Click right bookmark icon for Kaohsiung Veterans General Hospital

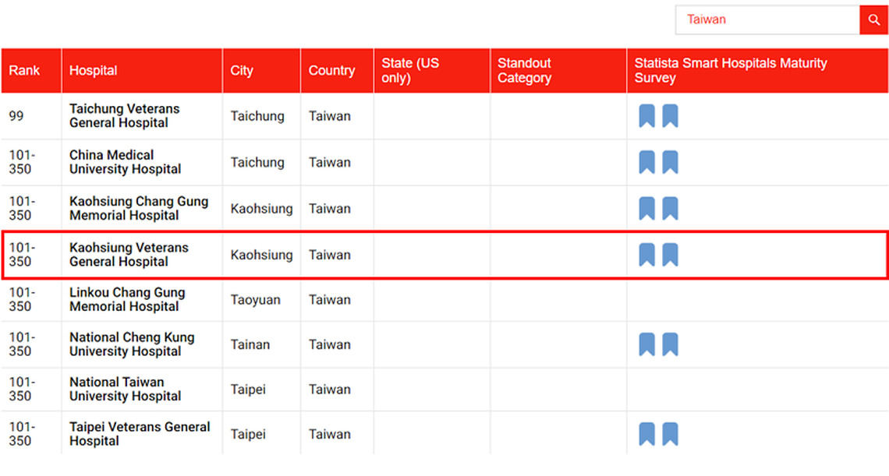(670, 255)
